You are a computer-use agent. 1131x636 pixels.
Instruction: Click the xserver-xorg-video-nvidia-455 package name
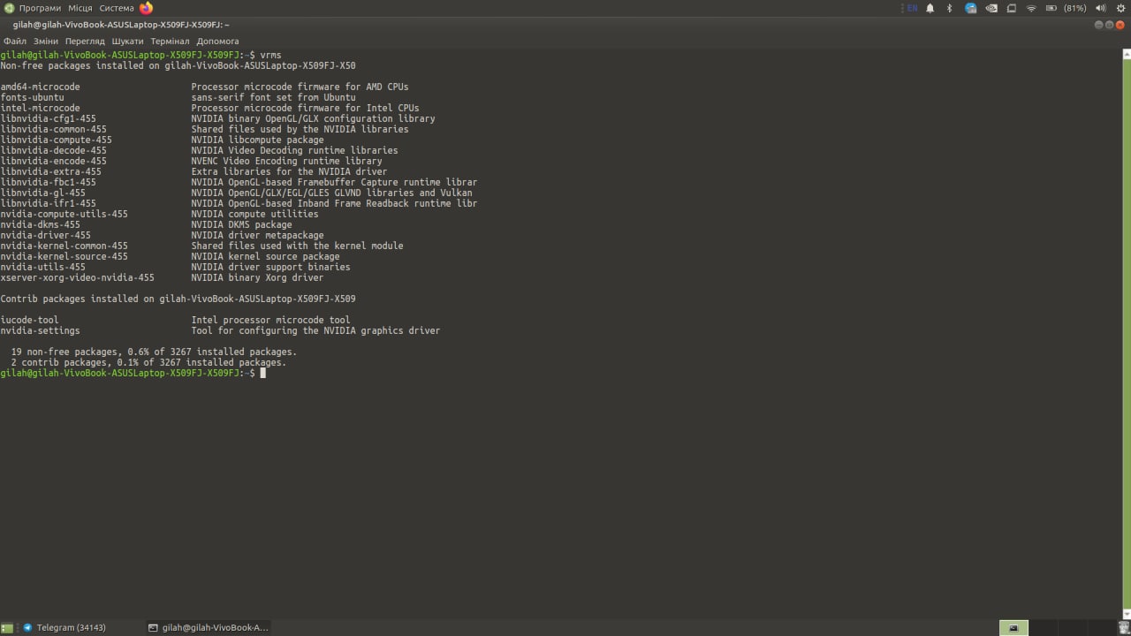coord(77,277)
